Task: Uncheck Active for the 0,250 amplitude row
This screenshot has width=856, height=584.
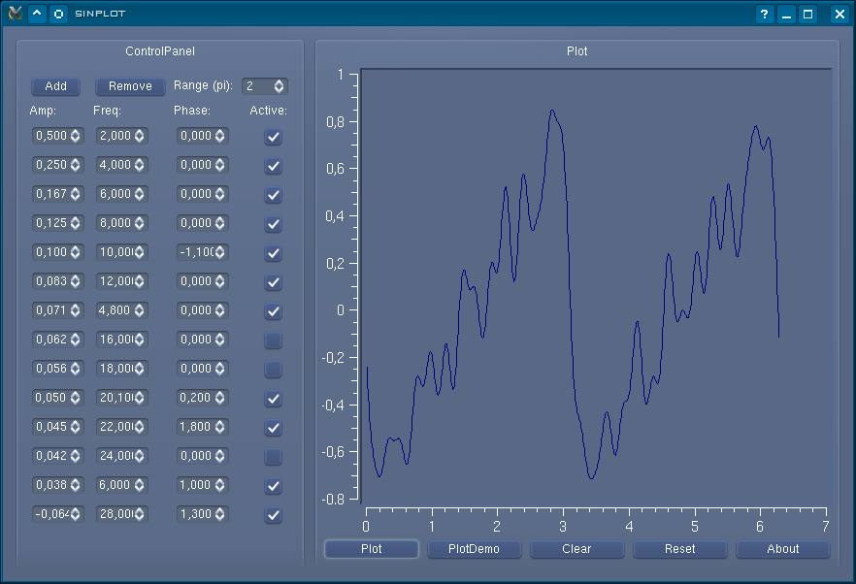Action: point(273,165)
